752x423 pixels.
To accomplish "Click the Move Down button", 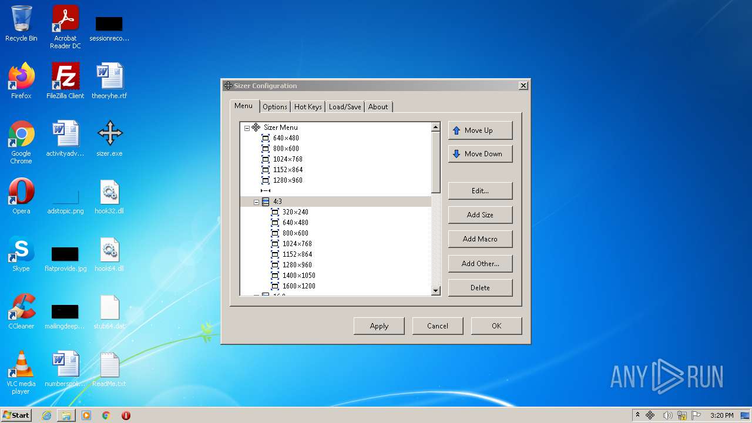I will [x=480, y=154].
